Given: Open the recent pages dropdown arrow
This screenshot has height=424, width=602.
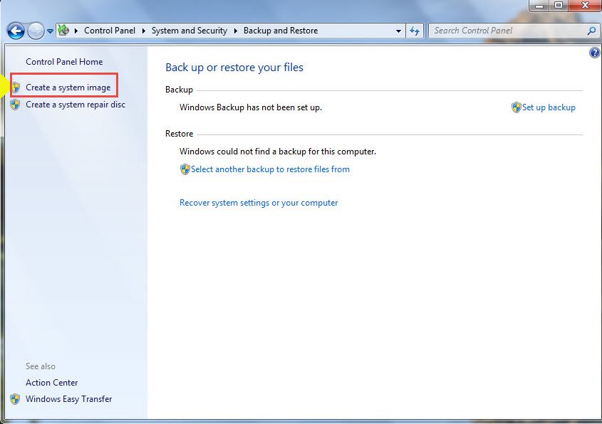Looking at the screenshot, I should pos(51,31).
